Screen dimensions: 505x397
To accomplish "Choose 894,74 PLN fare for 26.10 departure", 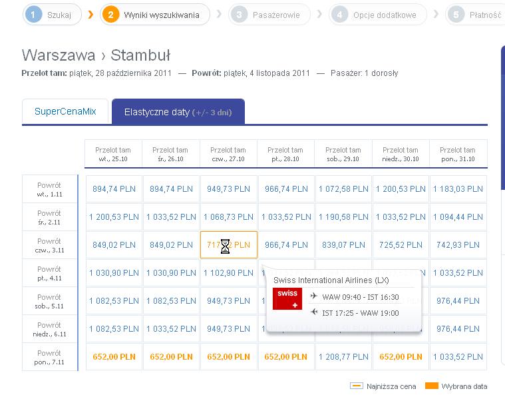I will (172, 189).
